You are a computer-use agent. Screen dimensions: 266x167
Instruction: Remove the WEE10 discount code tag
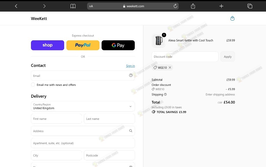click(170, 68)
